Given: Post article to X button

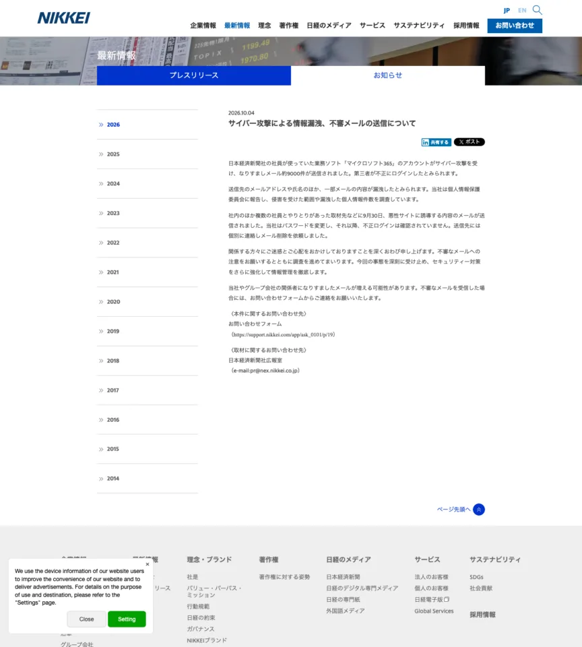Looking at the screenshot, I should pyautogui.click(x=470, y=142).
